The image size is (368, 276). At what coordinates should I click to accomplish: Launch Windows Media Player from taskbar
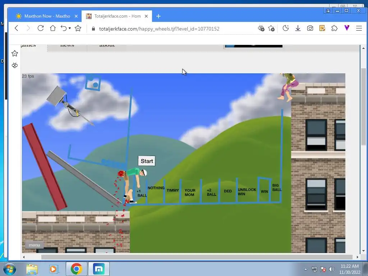pos(53,269)
